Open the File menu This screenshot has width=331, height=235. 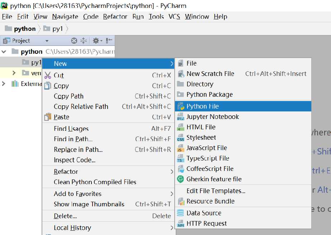point(7,16)
